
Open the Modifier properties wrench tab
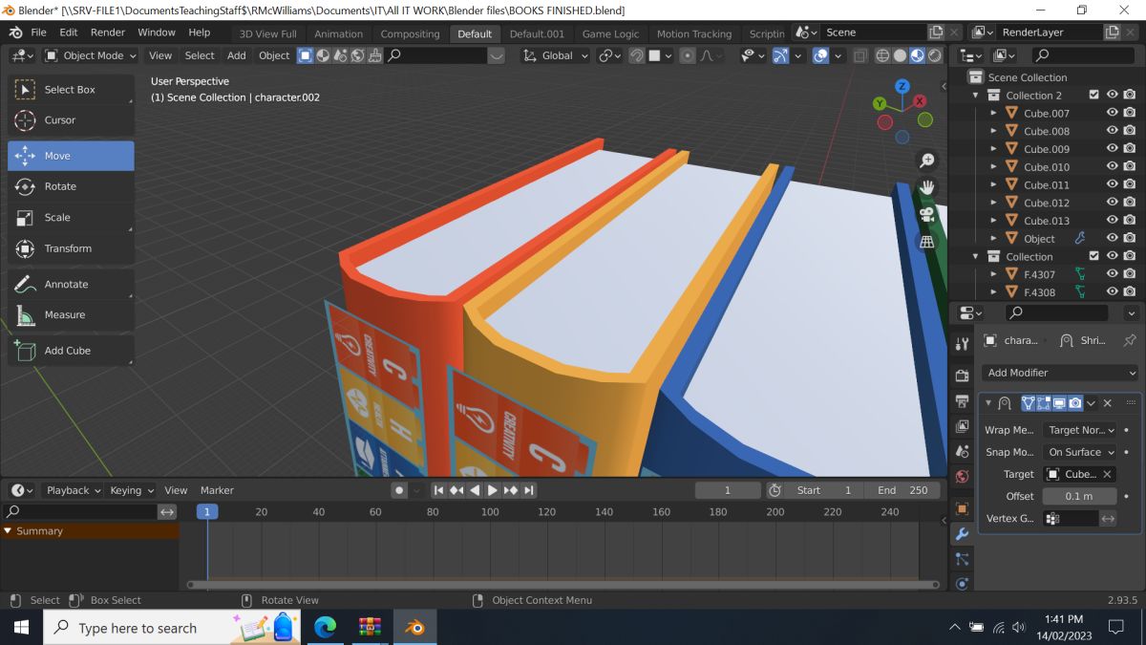click(x=962, y=534)
